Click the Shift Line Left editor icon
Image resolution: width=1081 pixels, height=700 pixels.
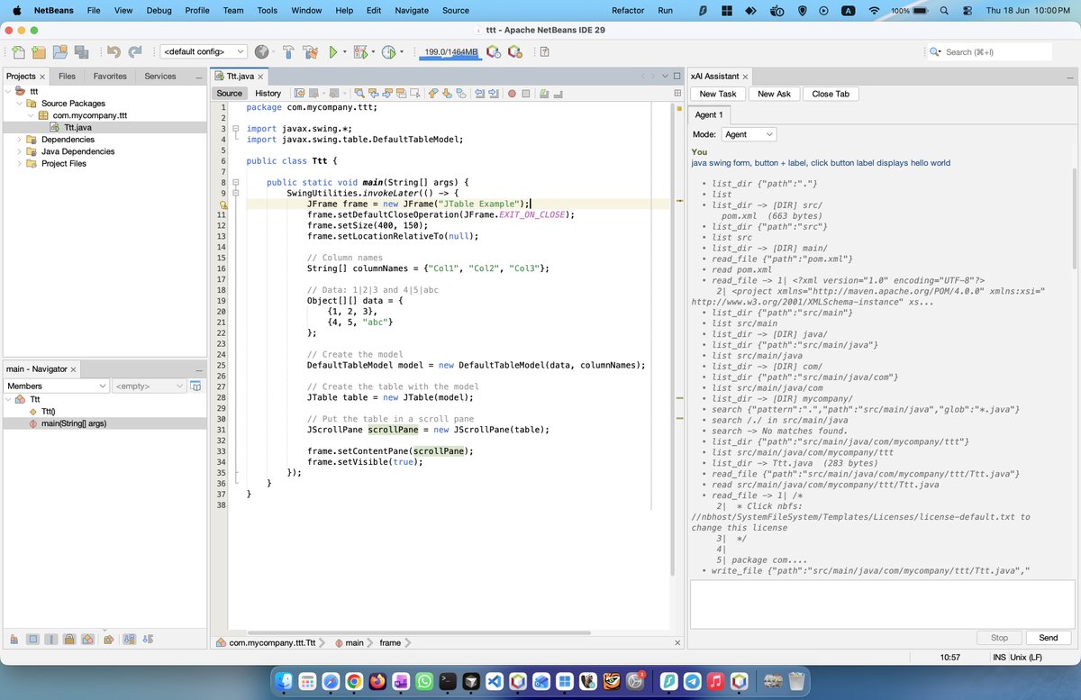coord(480,93)
